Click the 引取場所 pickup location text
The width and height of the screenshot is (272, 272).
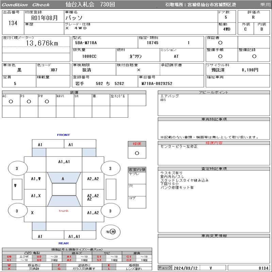click(x=201, y=5)
